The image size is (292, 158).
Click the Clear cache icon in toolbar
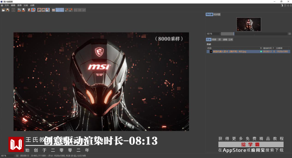(19, 10)
